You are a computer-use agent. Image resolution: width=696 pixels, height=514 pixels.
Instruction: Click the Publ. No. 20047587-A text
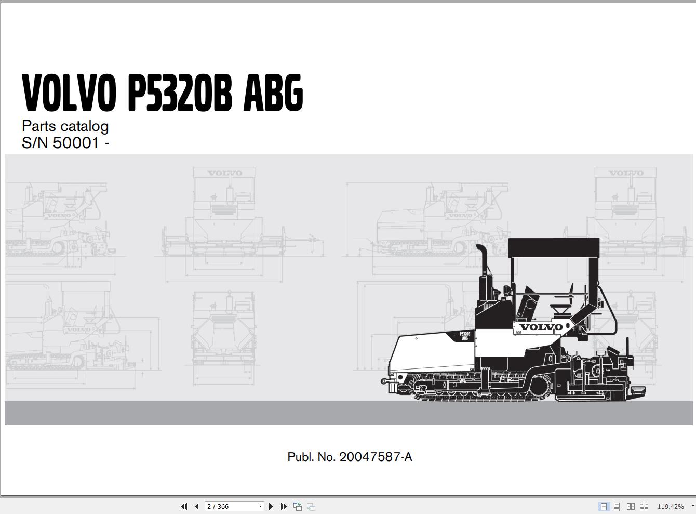click(350, 457)
